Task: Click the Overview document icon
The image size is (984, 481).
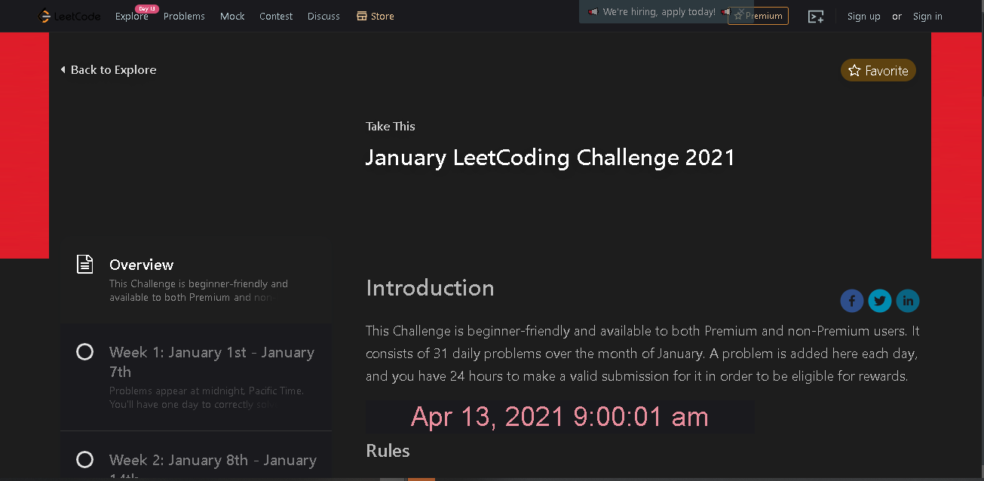Action: click(85, 264)
